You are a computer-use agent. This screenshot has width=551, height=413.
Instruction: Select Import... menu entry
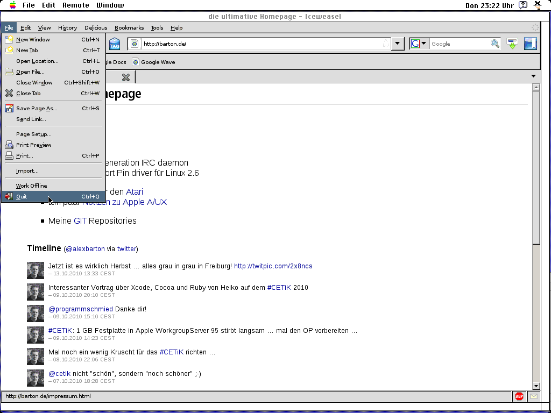point(53,170)
